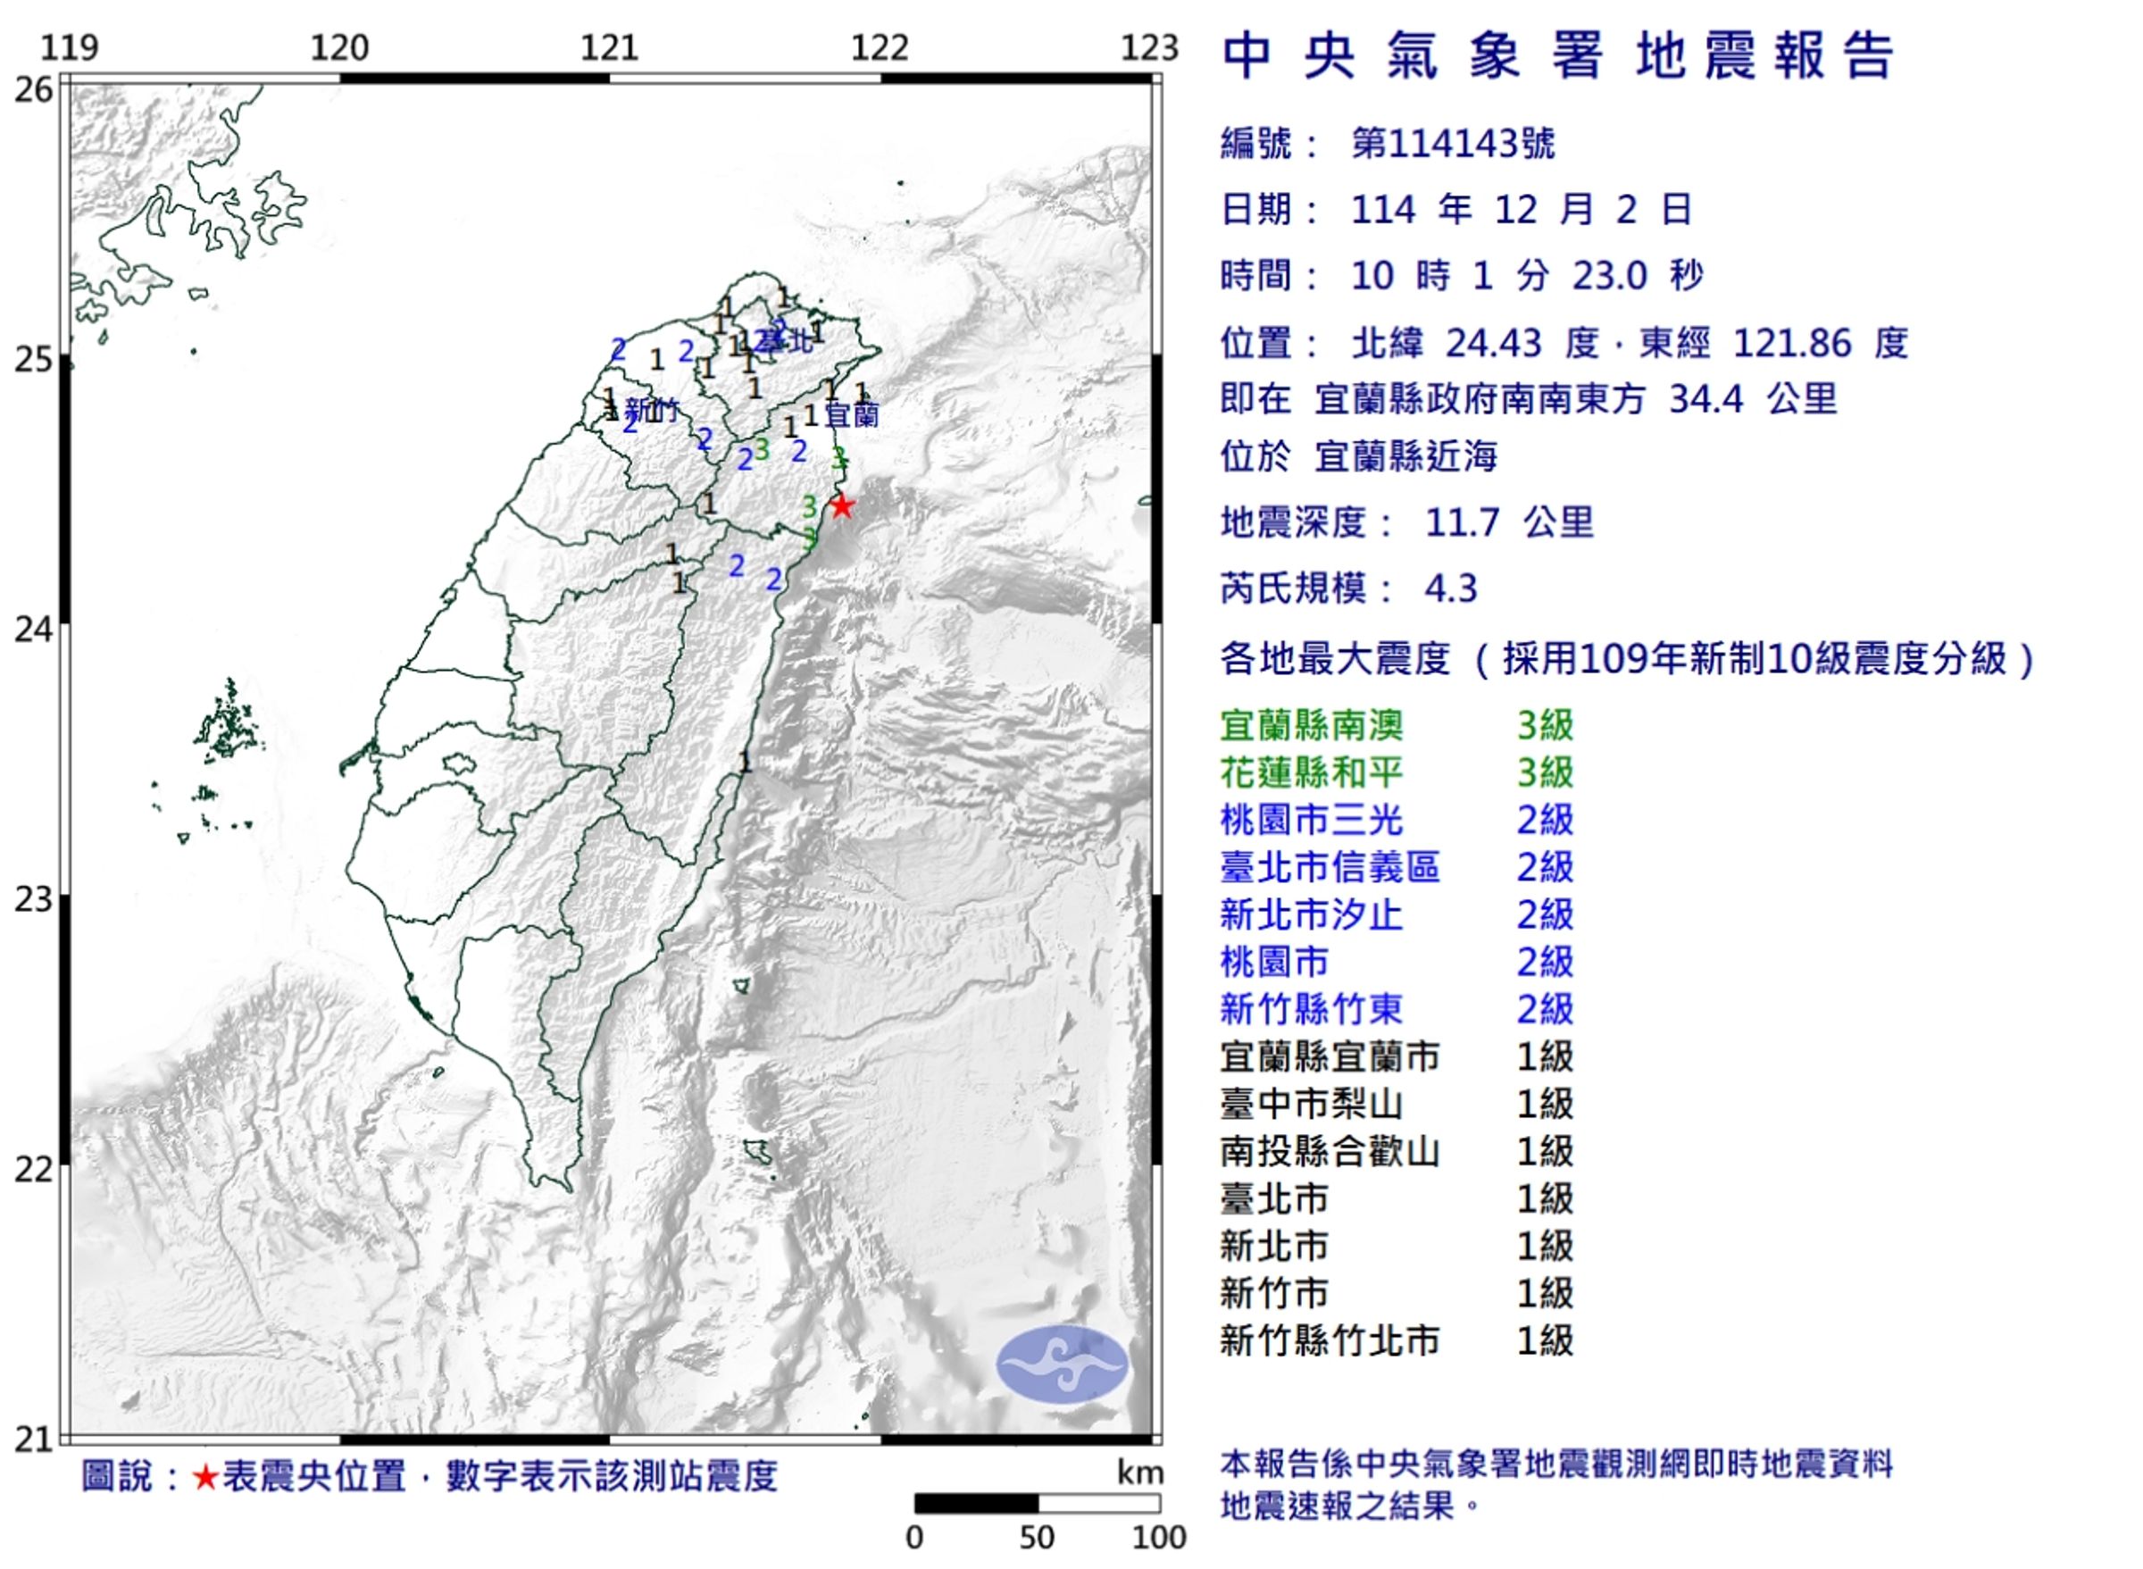
Task: Click the 新竹 city label on the map
Action: [x=653, y=412]
